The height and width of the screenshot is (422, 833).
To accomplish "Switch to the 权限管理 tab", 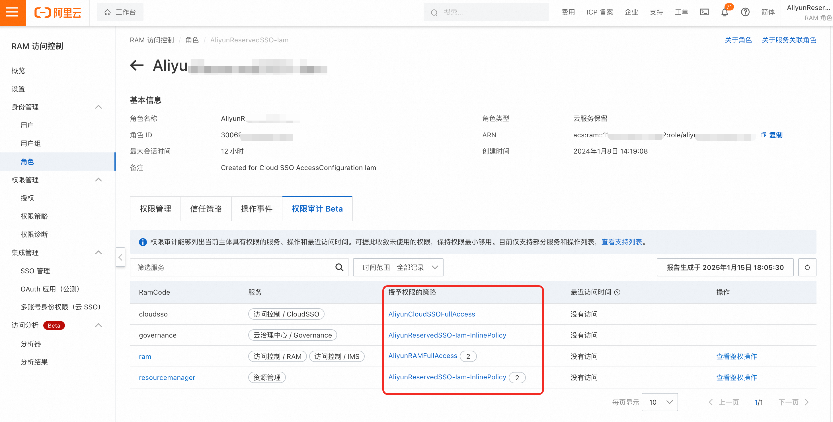I will (155, 209).
